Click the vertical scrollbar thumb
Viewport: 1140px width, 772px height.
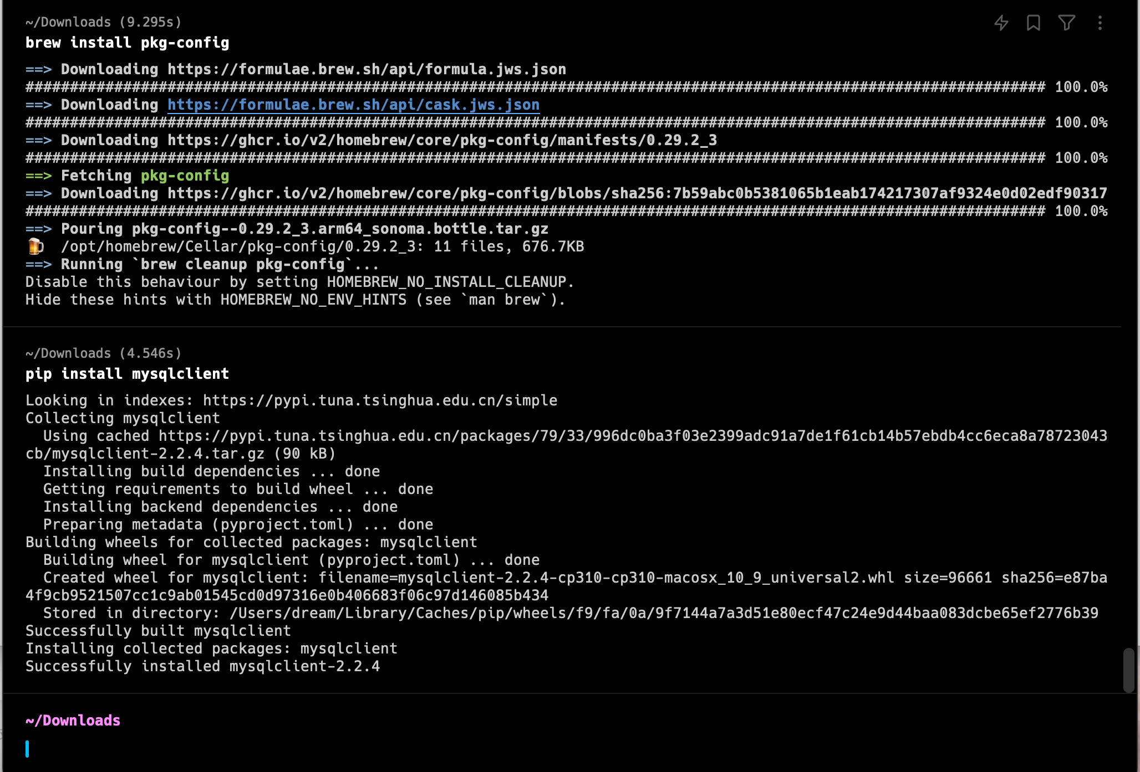[x=1129, y=670]
